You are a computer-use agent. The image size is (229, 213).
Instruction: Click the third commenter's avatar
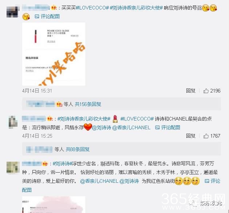click(13, 167)
